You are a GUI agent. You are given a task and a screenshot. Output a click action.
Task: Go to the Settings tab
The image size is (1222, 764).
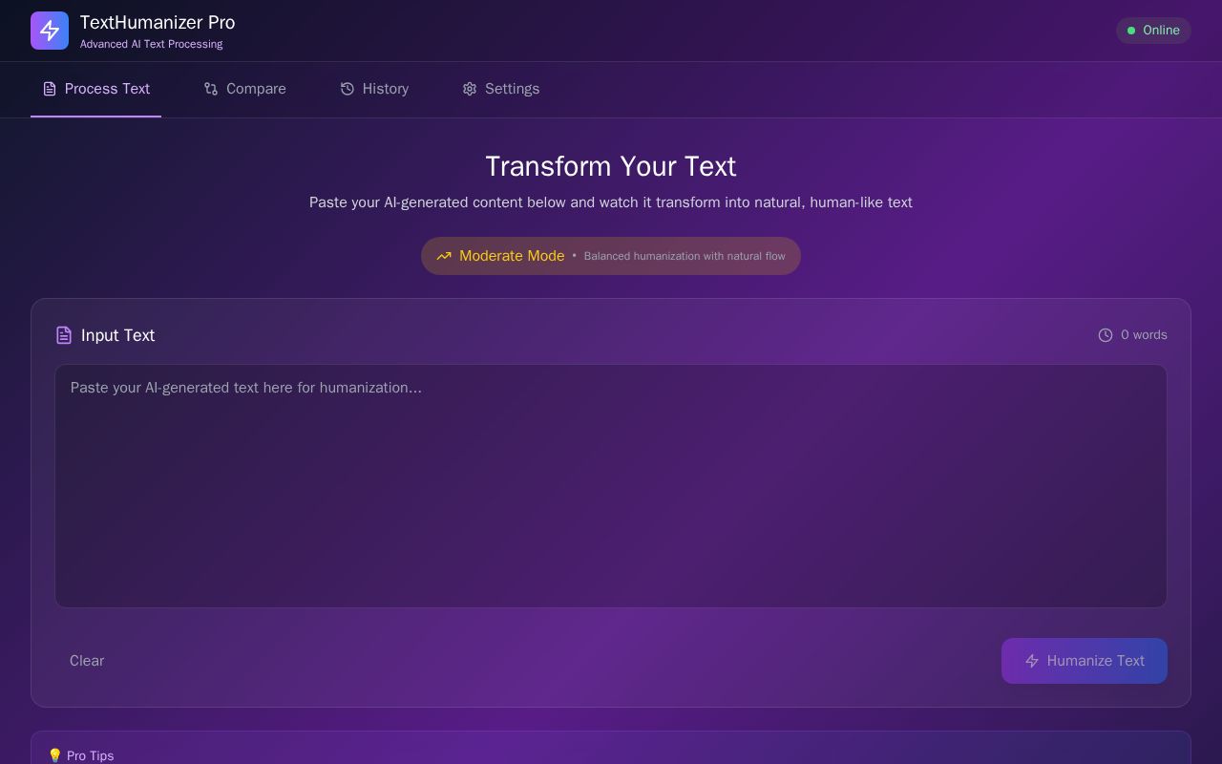click(x=501, y=89)
